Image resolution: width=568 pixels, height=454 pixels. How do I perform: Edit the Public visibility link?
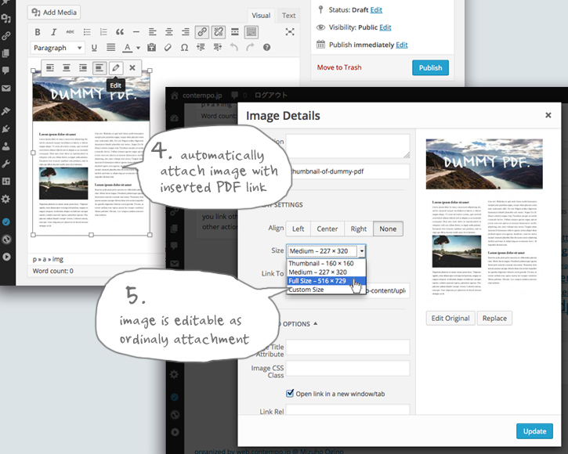coord(385,27)
